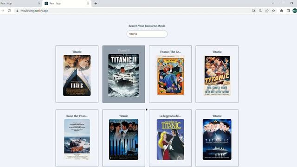Click the movie search input containing titanic
297x167 pixels.
[147, 34]
